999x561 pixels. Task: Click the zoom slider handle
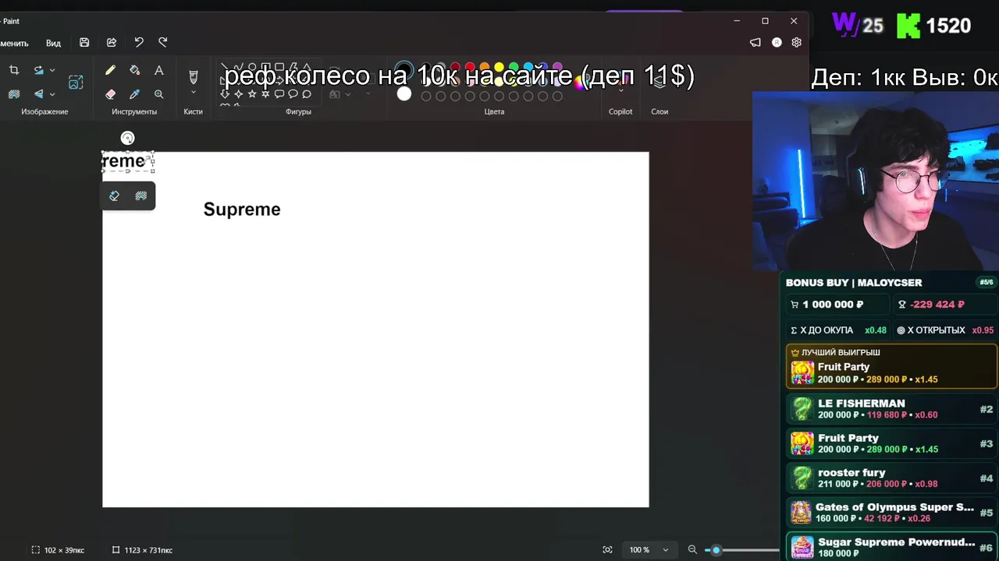pos(716,549)
